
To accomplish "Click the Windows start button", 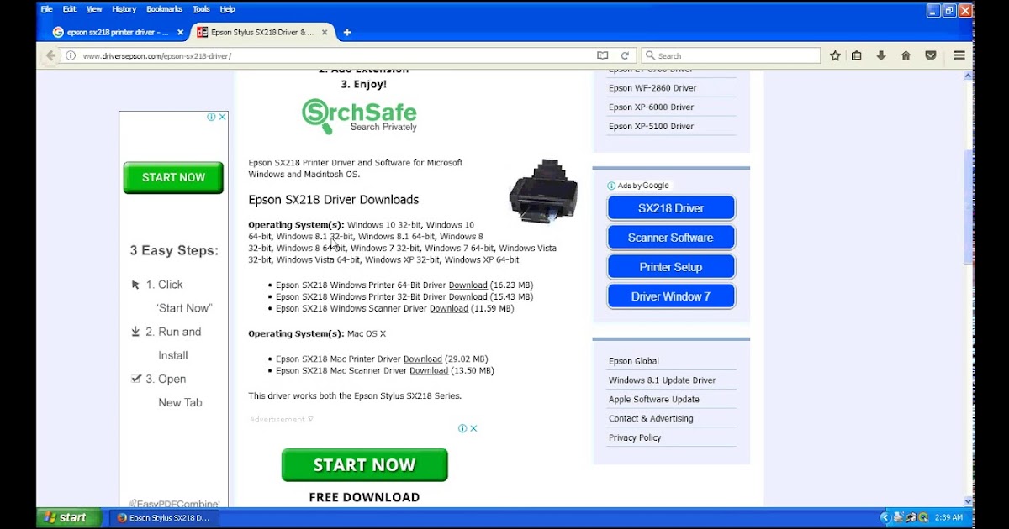I will 67,518.
